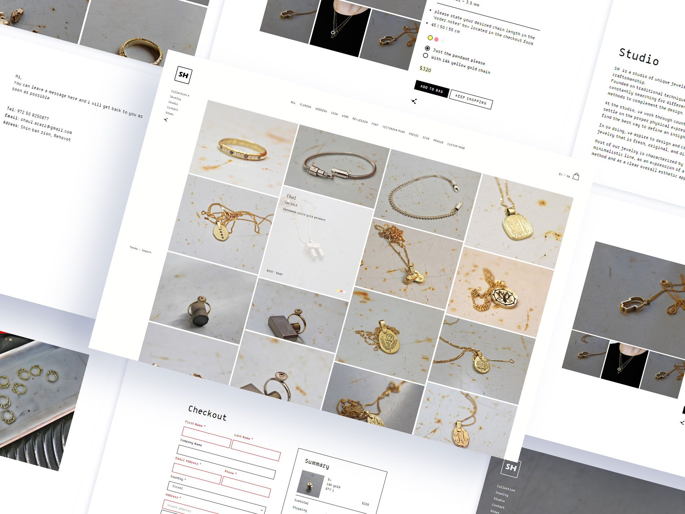Click the KEEP SHOPPING button
The width and height of the screenshot is (685, 514).
pos(471,99)
